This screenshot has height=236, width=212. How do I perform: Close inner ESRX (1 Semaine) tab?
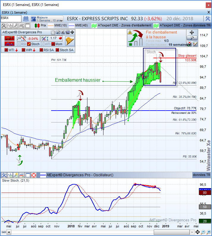point(209,12)
